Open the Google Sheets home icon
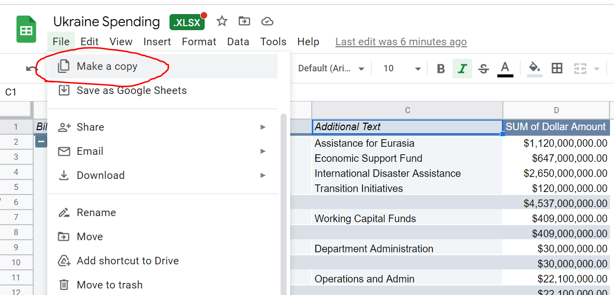Screen dimensions: 614x295 26,30
